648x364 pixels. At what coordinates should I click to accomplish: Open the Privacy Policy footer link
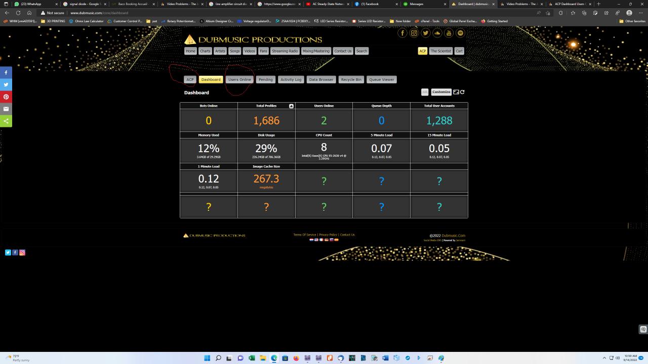tap(328, 235)
